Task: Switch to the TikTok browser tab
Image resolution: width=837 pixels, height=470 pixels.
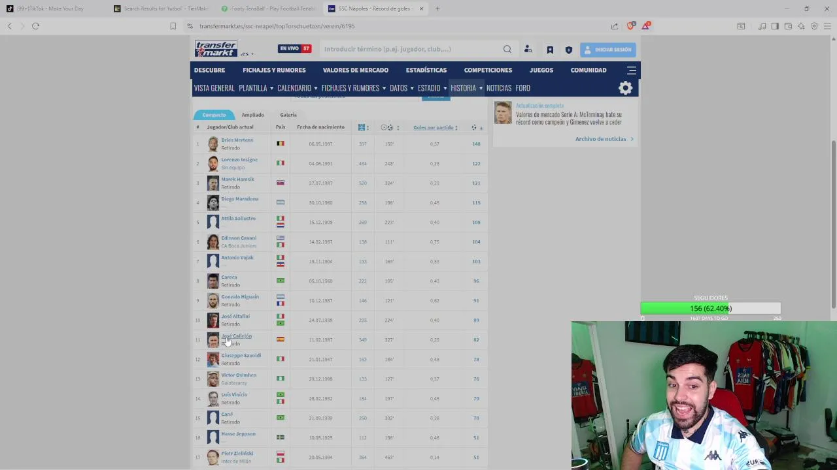Action: [54, 8]
